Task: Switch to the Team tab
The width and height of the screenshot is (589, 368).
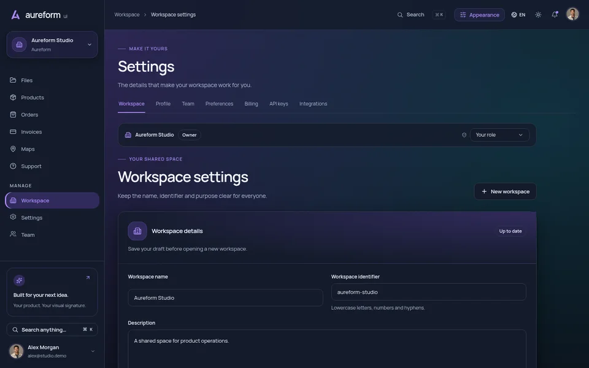Action: pos(188,104)
